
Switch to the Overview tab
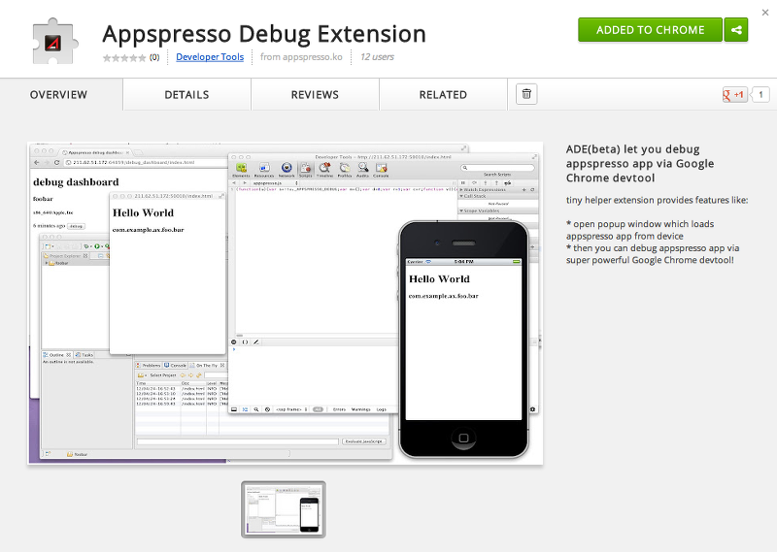pos(58,94)
